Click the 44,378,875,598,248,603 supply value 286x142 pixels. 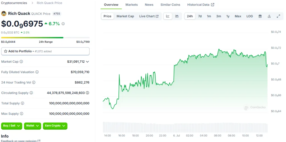pos(66,93)
